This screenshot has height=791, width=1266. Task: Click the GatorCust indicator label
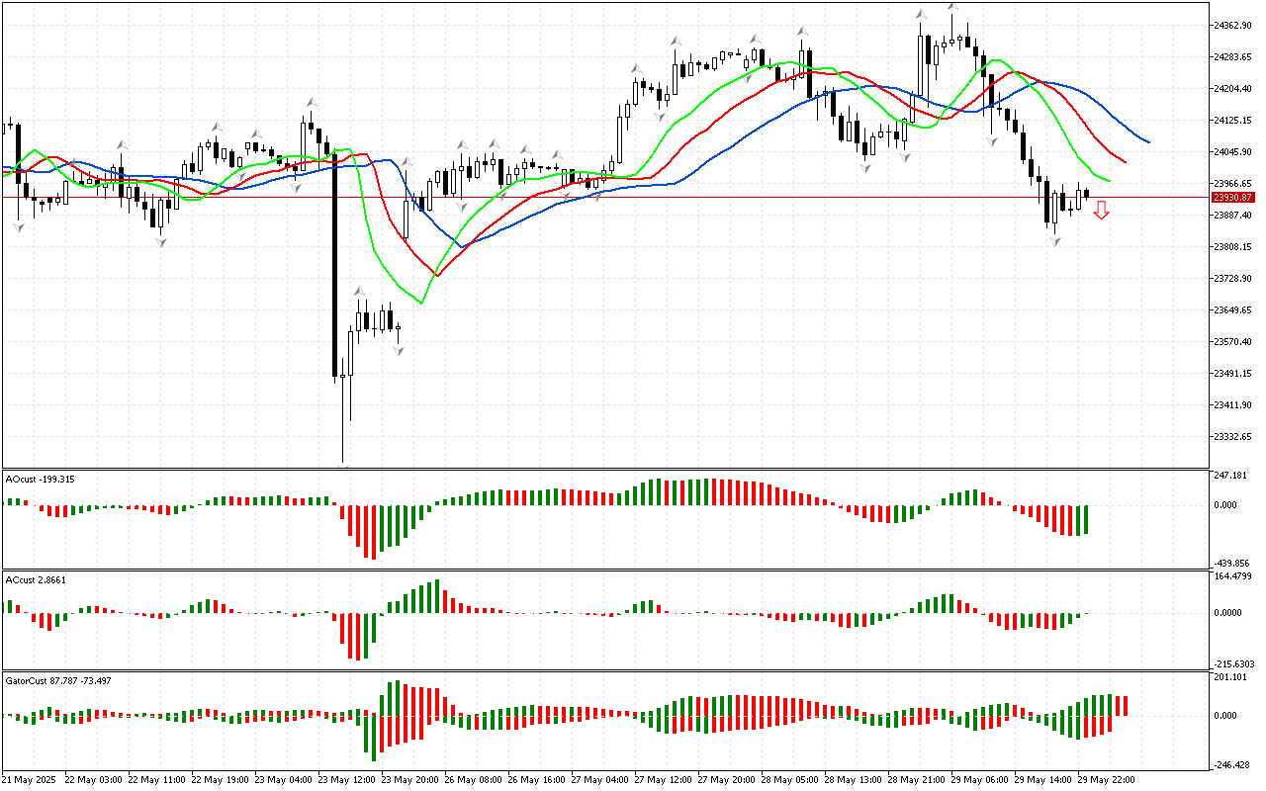(58, 680)
